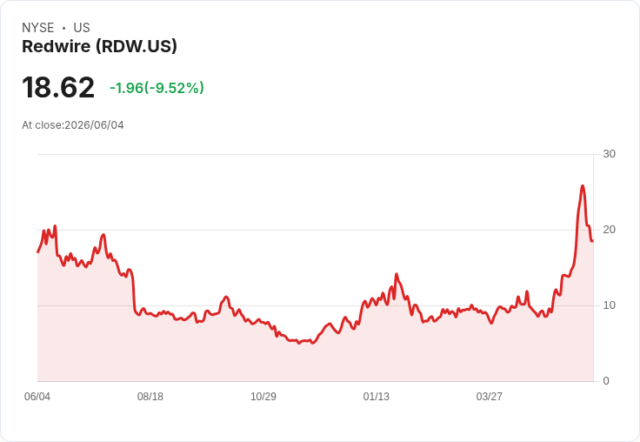Click the 20 y-axis price label
This screenshot has height=442, width=640.
tap(609, 230)
